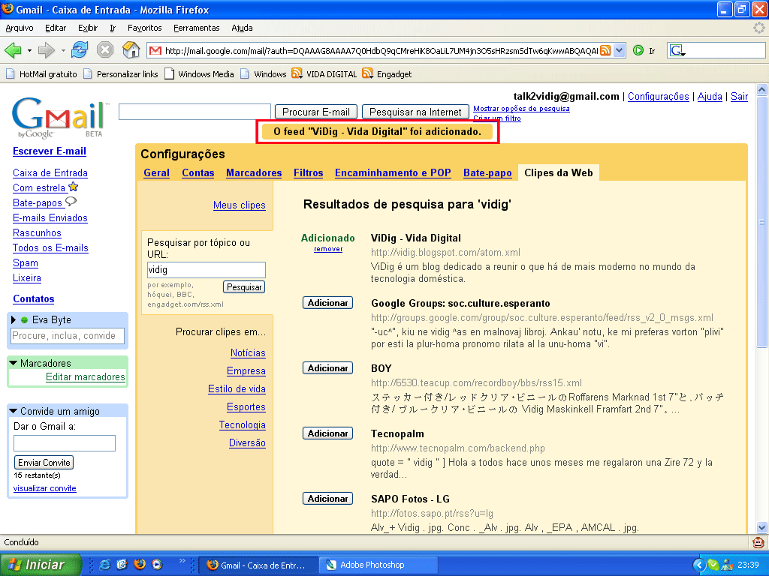The image size is (769, 576).
Task: Collapse the Marcadores section
Action: (x=14, y=364)
